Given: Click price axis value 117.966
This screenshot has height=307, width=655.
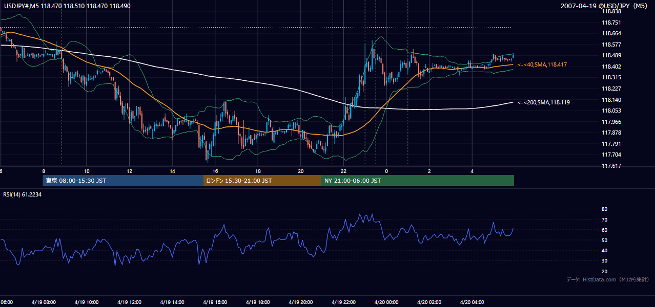Looking at the screenshot, I should pos(611,122).
